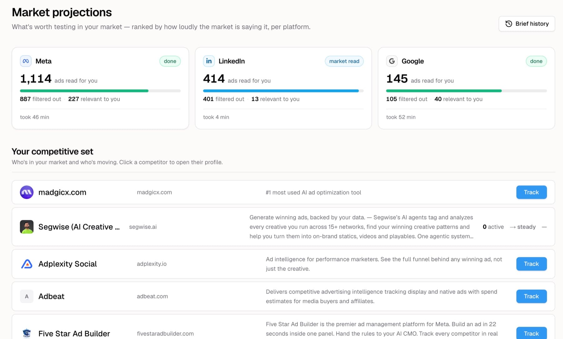This screenshot has height=339, width=563.
Task: Click the Google card done badge
Action: pyautogui.click(x=536, y=61)
